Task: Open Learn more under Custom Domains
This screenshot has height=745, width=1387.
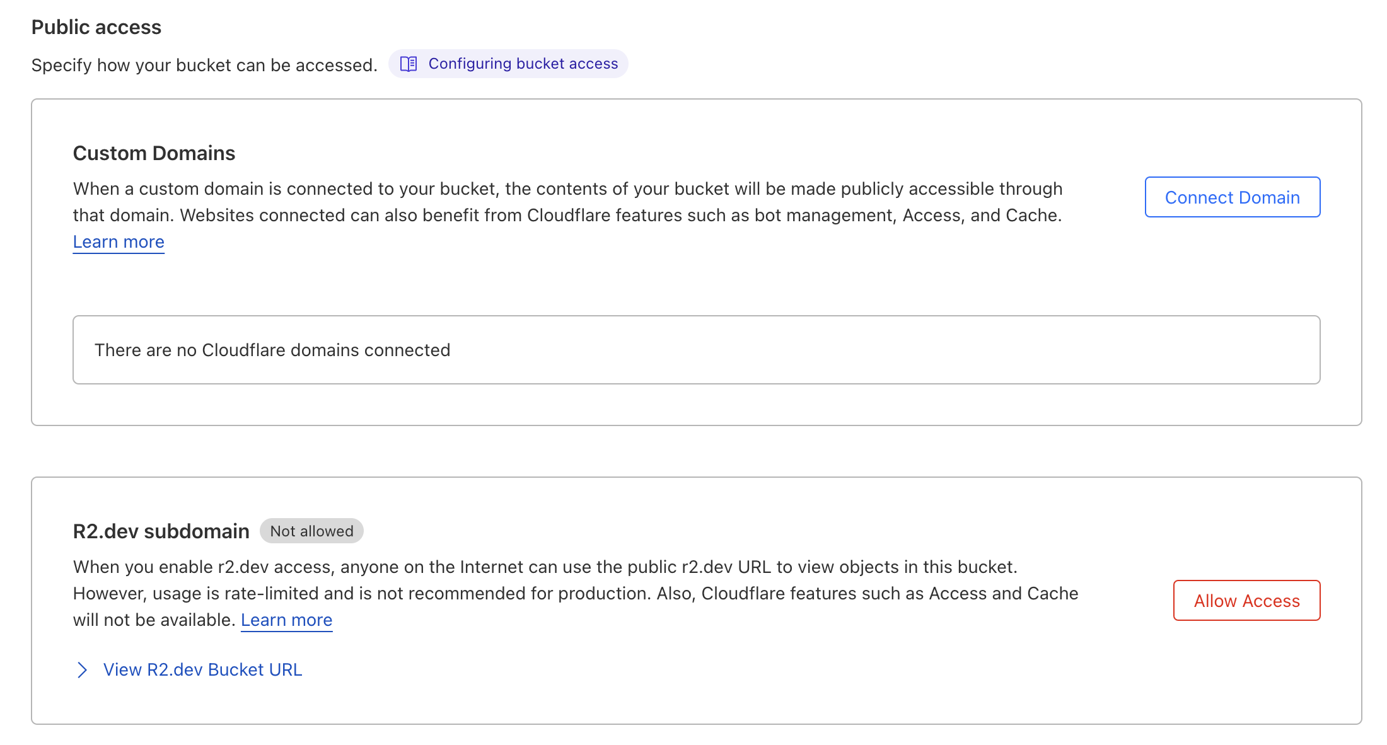Action: [x=118, y=241]
